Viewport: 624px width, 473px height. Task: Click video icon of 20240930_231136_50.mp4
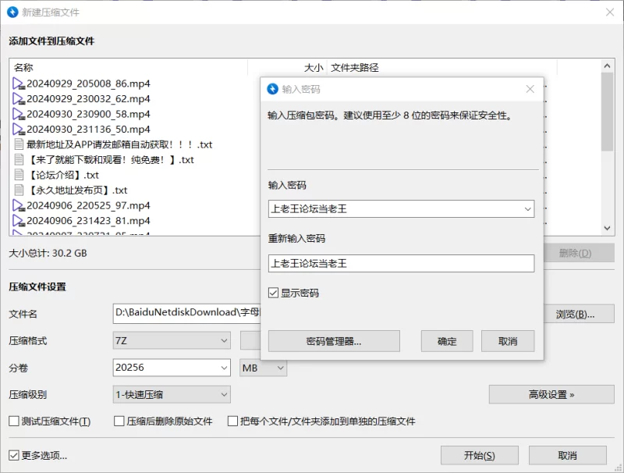[18, 129]
